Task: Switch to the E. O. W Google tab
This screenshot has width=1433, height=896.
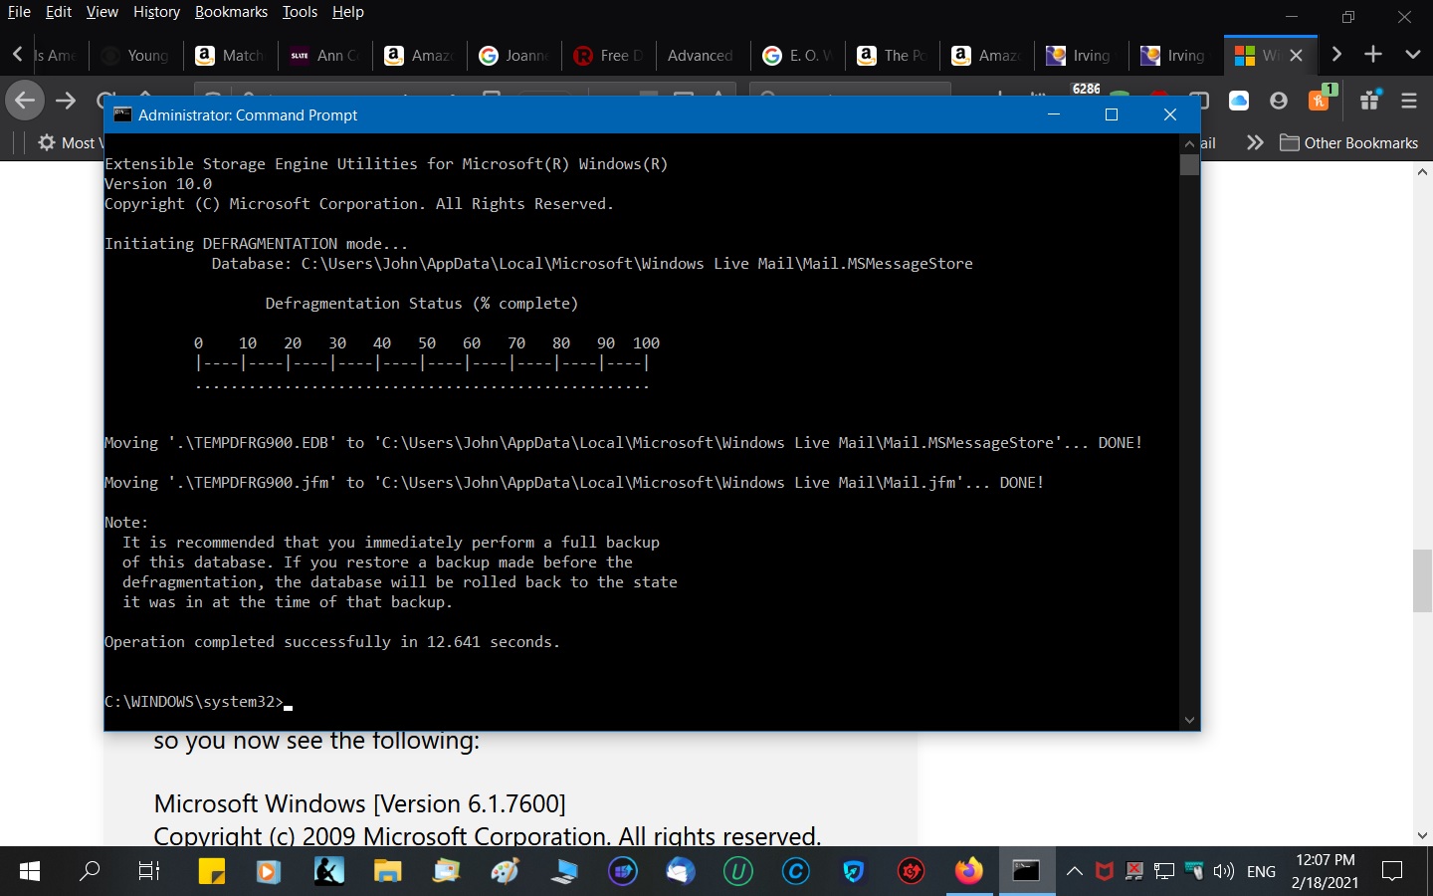Action: tap(798, 56)
